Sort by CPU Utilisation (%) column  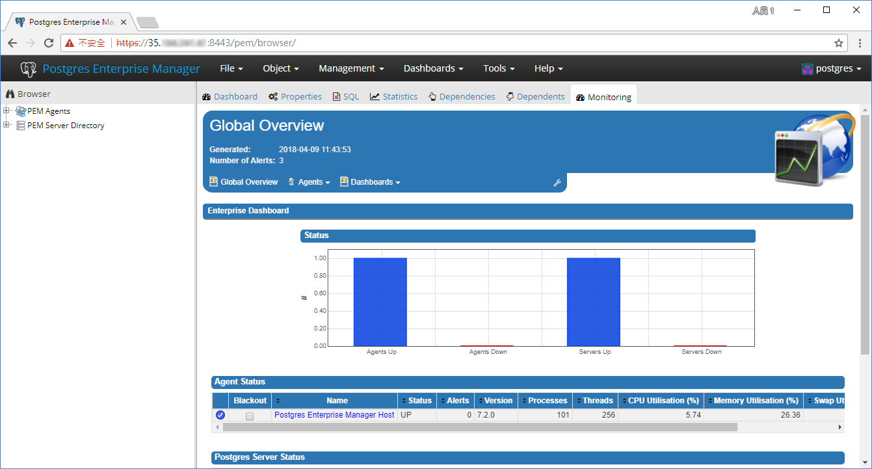tap(659, 401)
